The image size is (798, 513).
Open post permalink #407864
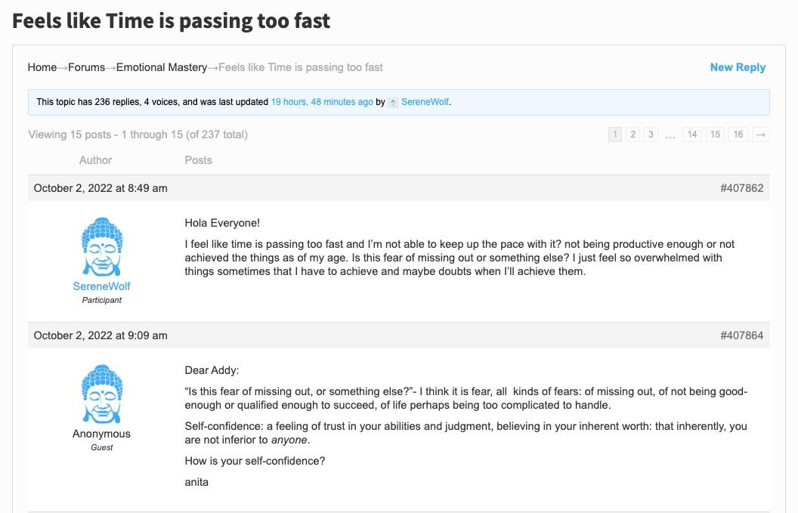741,335
